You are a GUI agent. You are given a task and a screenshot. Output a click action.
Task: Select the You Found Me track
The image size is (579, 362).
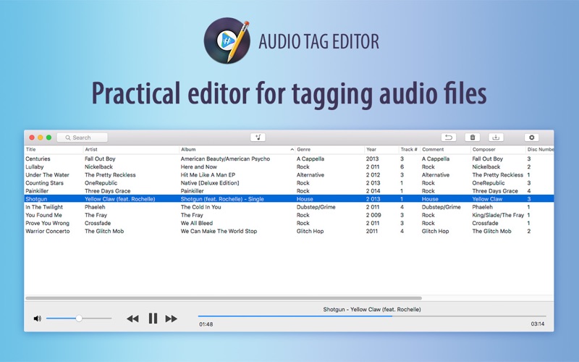pos(289,215)
